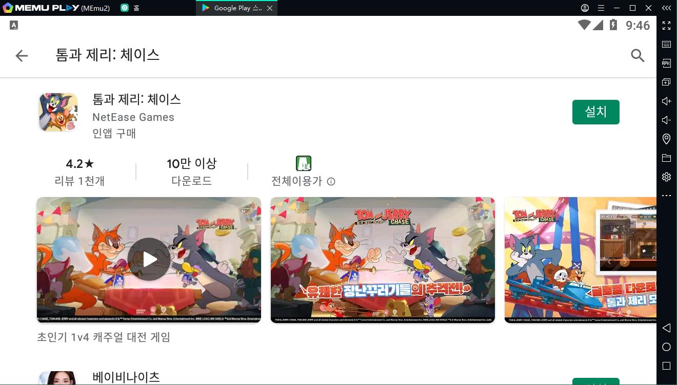The image size is (677, 385).
Task: Tap the 전체이용가 info circle icon
Action: (331, 181)
